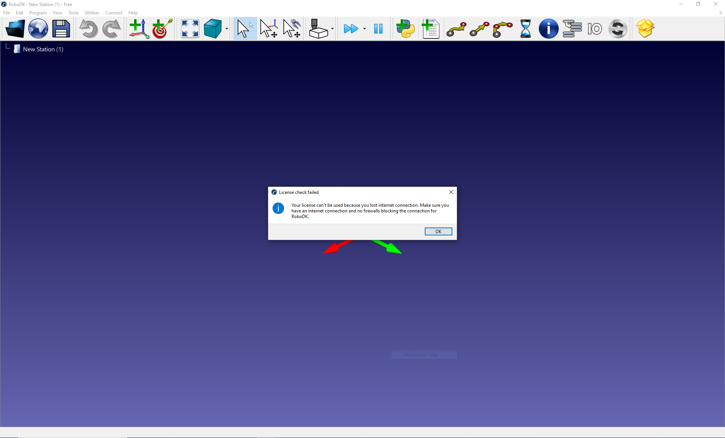
Task: Click the Open file folder icon
Action: tap(15, 29)
